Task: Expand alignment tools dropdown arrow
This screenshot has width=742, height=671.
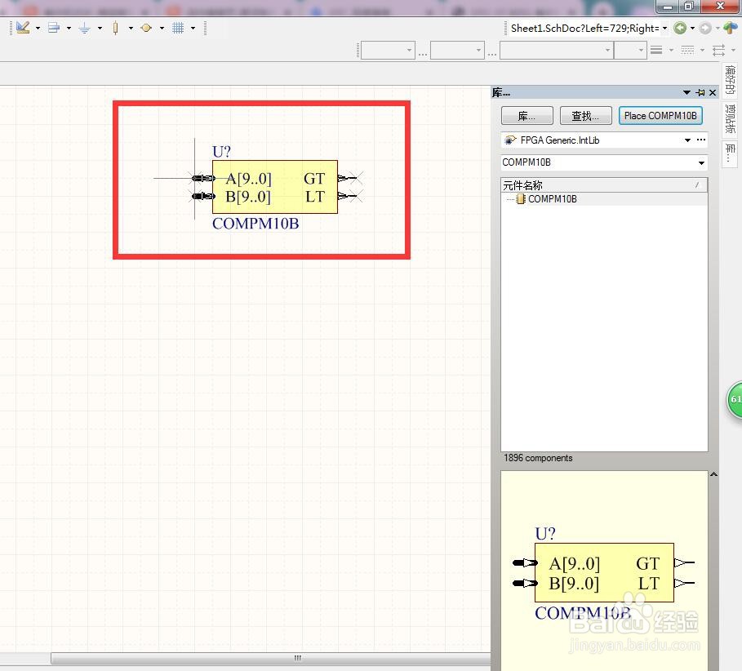Action: pos(69,29)
